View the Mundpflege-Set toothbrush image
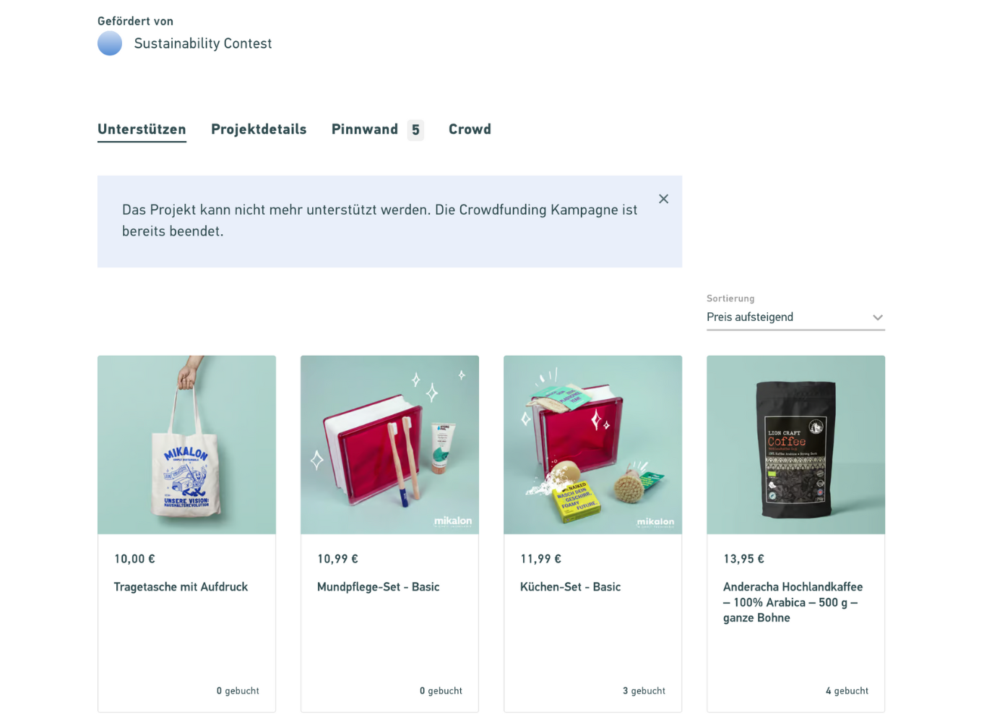This screenshot has width=997, height=723. coord(389,445)
